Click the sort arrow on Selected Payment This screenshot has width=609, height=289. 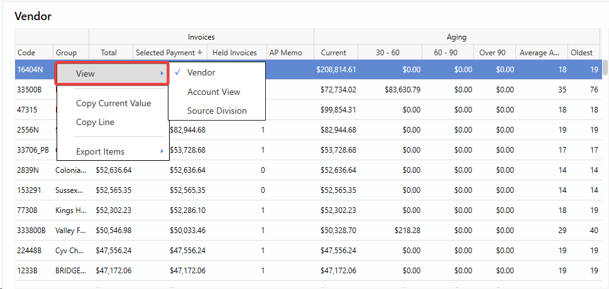tap(200, 53)
